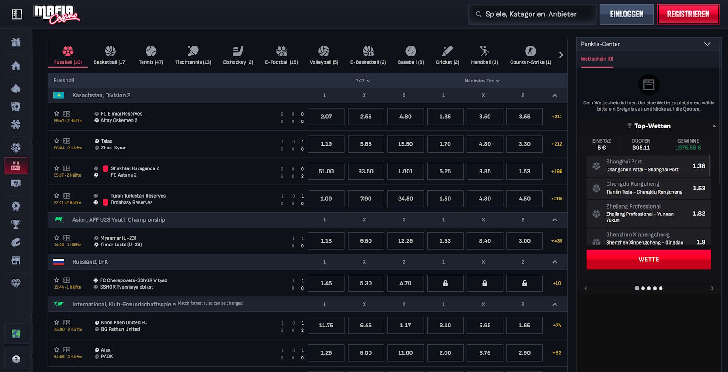Image resolution: width=728 pixels, height=372 pixels.
Task: Open the help question mark icon
Action: (16, 359)
